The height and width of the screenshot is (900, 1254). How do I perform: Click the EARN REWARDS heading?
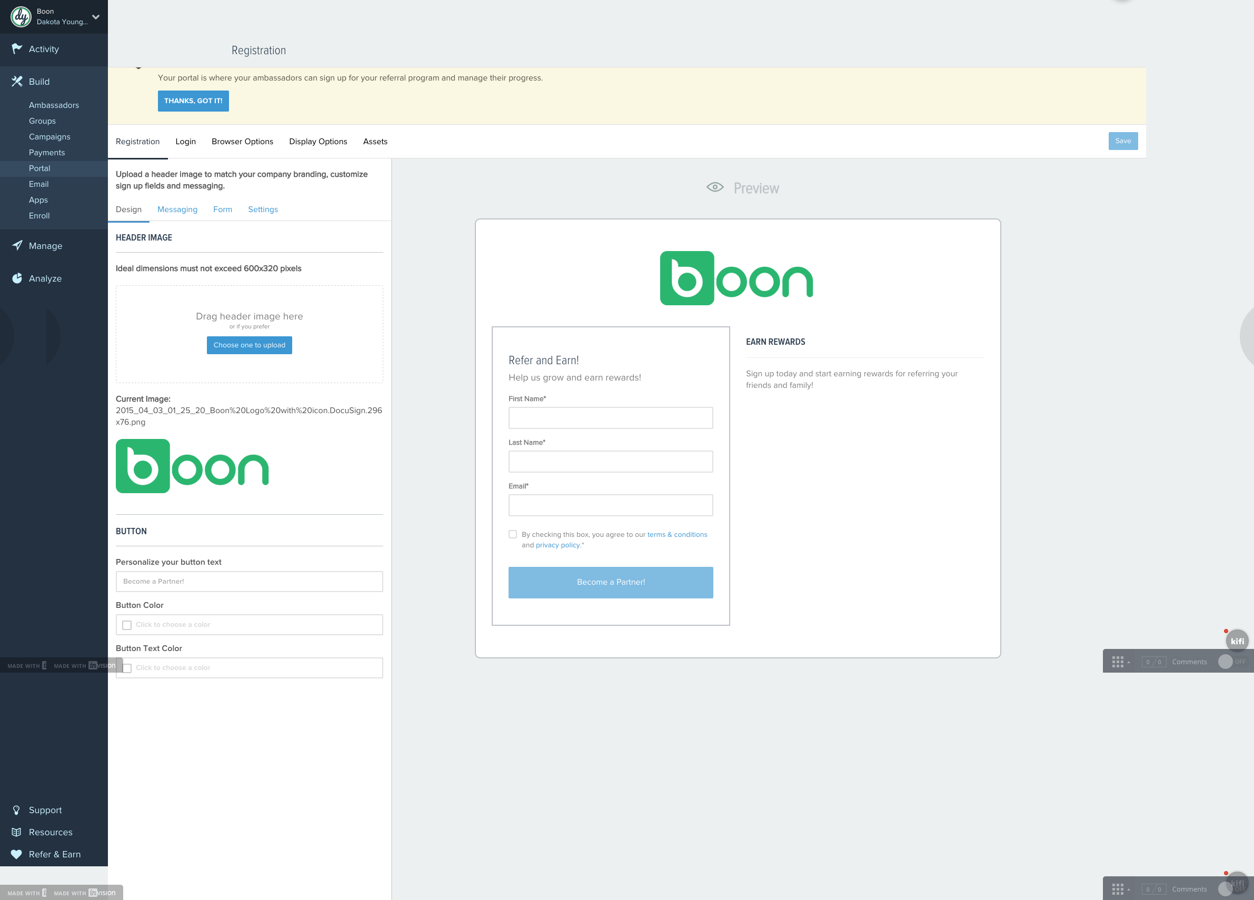tap(775, 342)
